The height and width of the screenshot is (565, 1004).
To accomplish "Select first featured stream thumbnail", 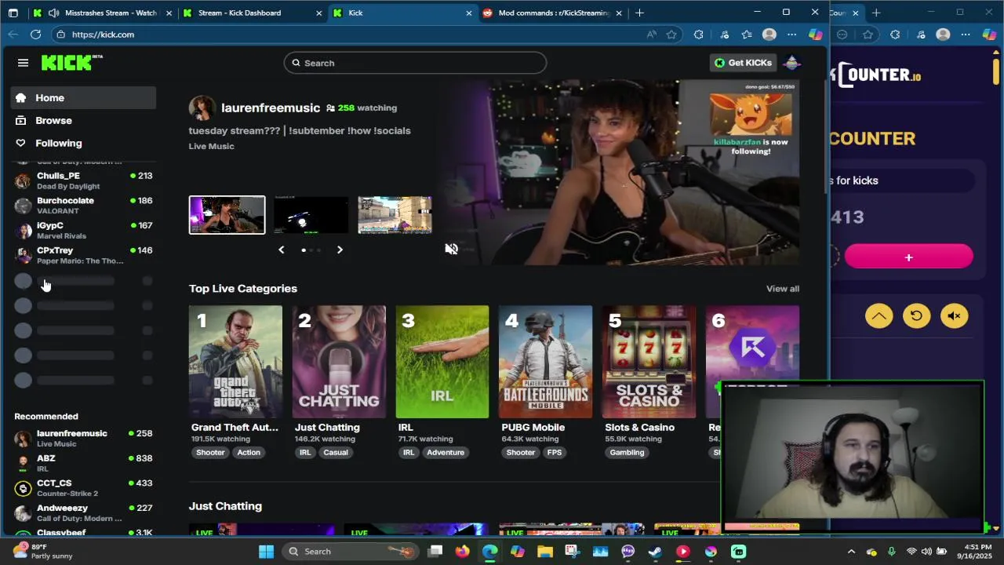I will [227, 215].
